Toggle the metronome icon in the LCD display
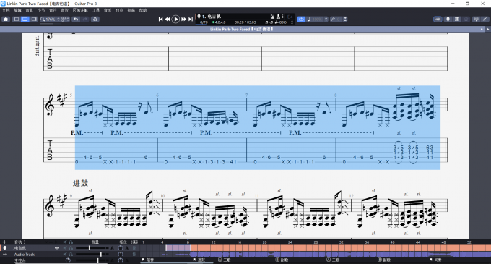 (277, 17)
